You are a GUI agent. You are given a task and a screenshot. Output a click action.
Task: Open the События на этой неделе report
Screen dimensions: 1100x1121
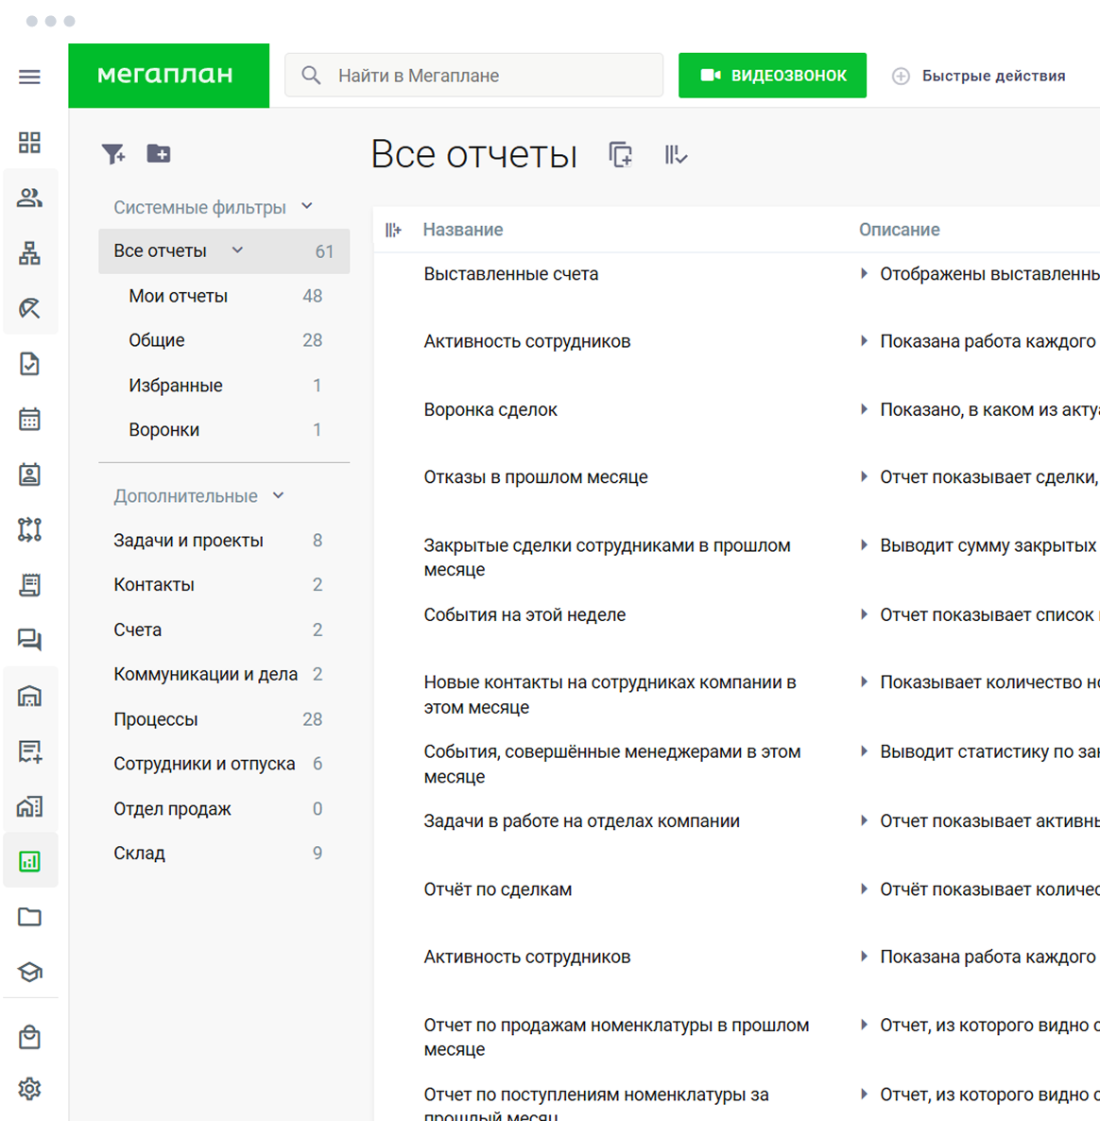click(x=524, y=614)
